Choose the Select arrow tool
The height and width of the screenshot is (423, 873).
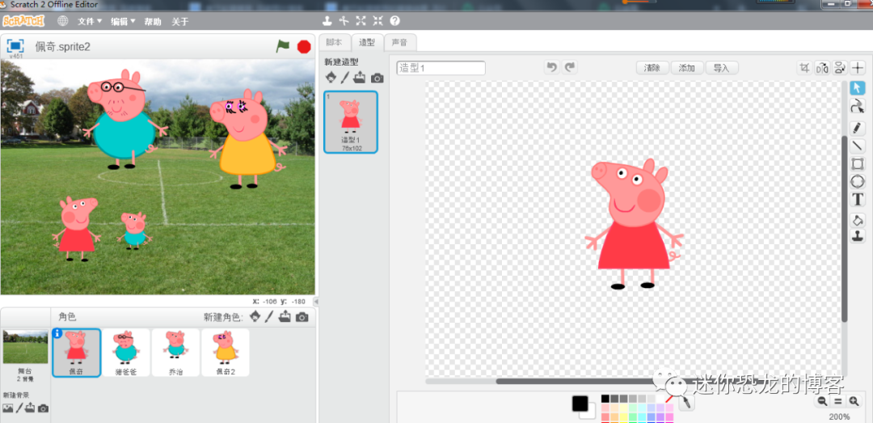point(858,88)
